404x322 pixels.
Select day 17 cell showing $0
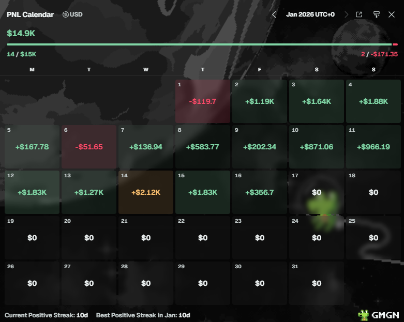pyautogui.click(x=317, y=192)
